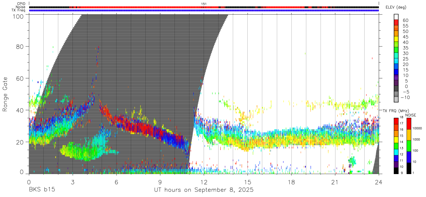Click the 'NOISE' legend title

[410, 115]
